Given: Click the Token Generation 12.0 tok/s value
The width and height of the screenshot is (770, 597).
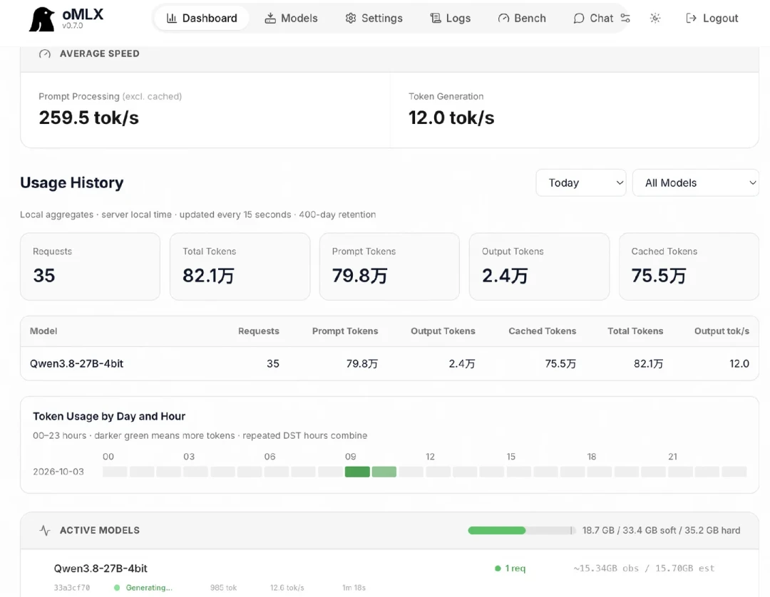Looking at the screenshot, I should (451, 118).
